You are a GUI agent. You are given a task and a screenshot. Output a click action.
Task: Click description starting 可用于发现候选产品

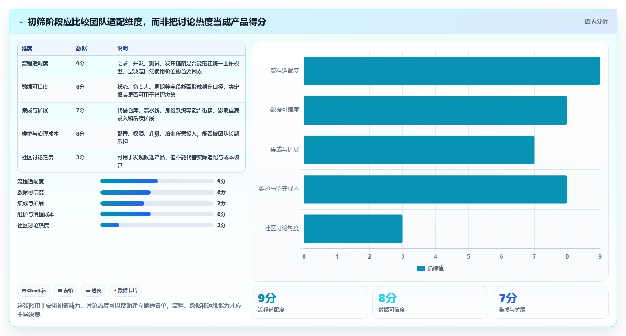coord(178,161)
